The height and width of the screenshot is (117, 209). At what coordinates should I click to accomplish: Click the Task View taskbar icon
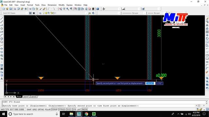(64, 114)
